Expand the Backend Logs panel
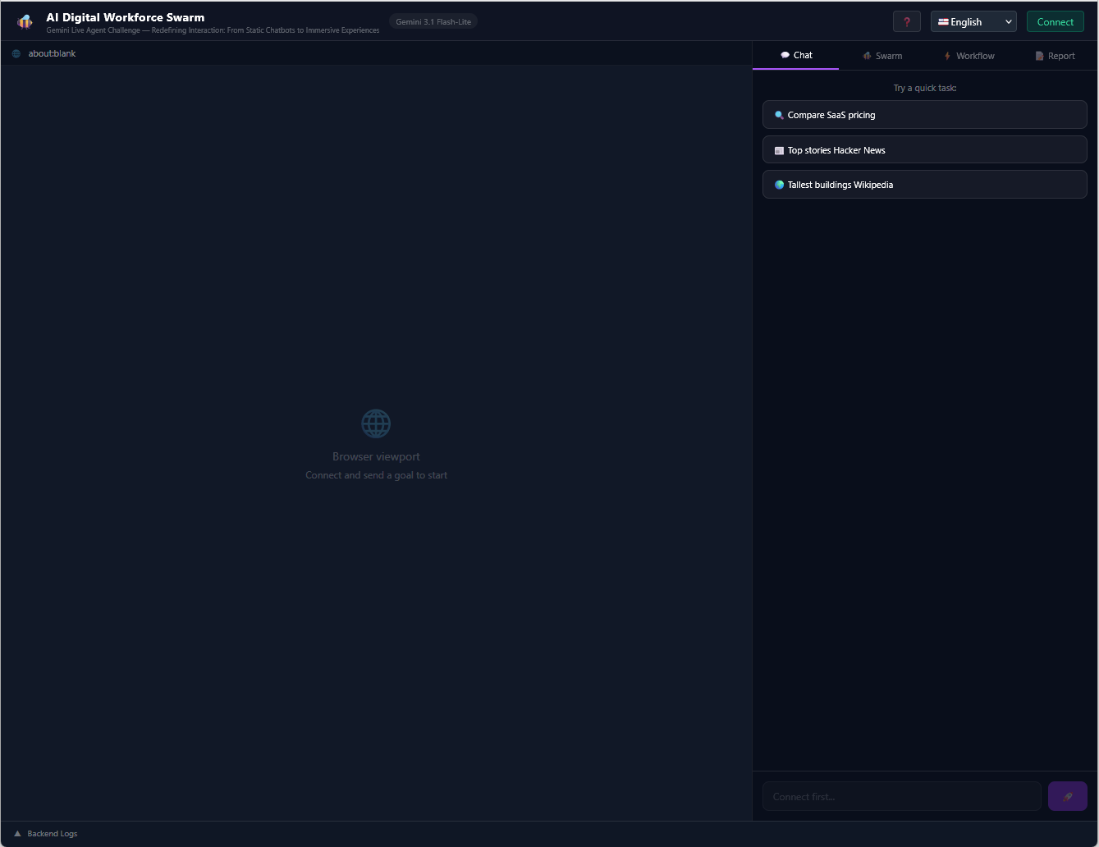1099x847 pixels. coord(46,834)
